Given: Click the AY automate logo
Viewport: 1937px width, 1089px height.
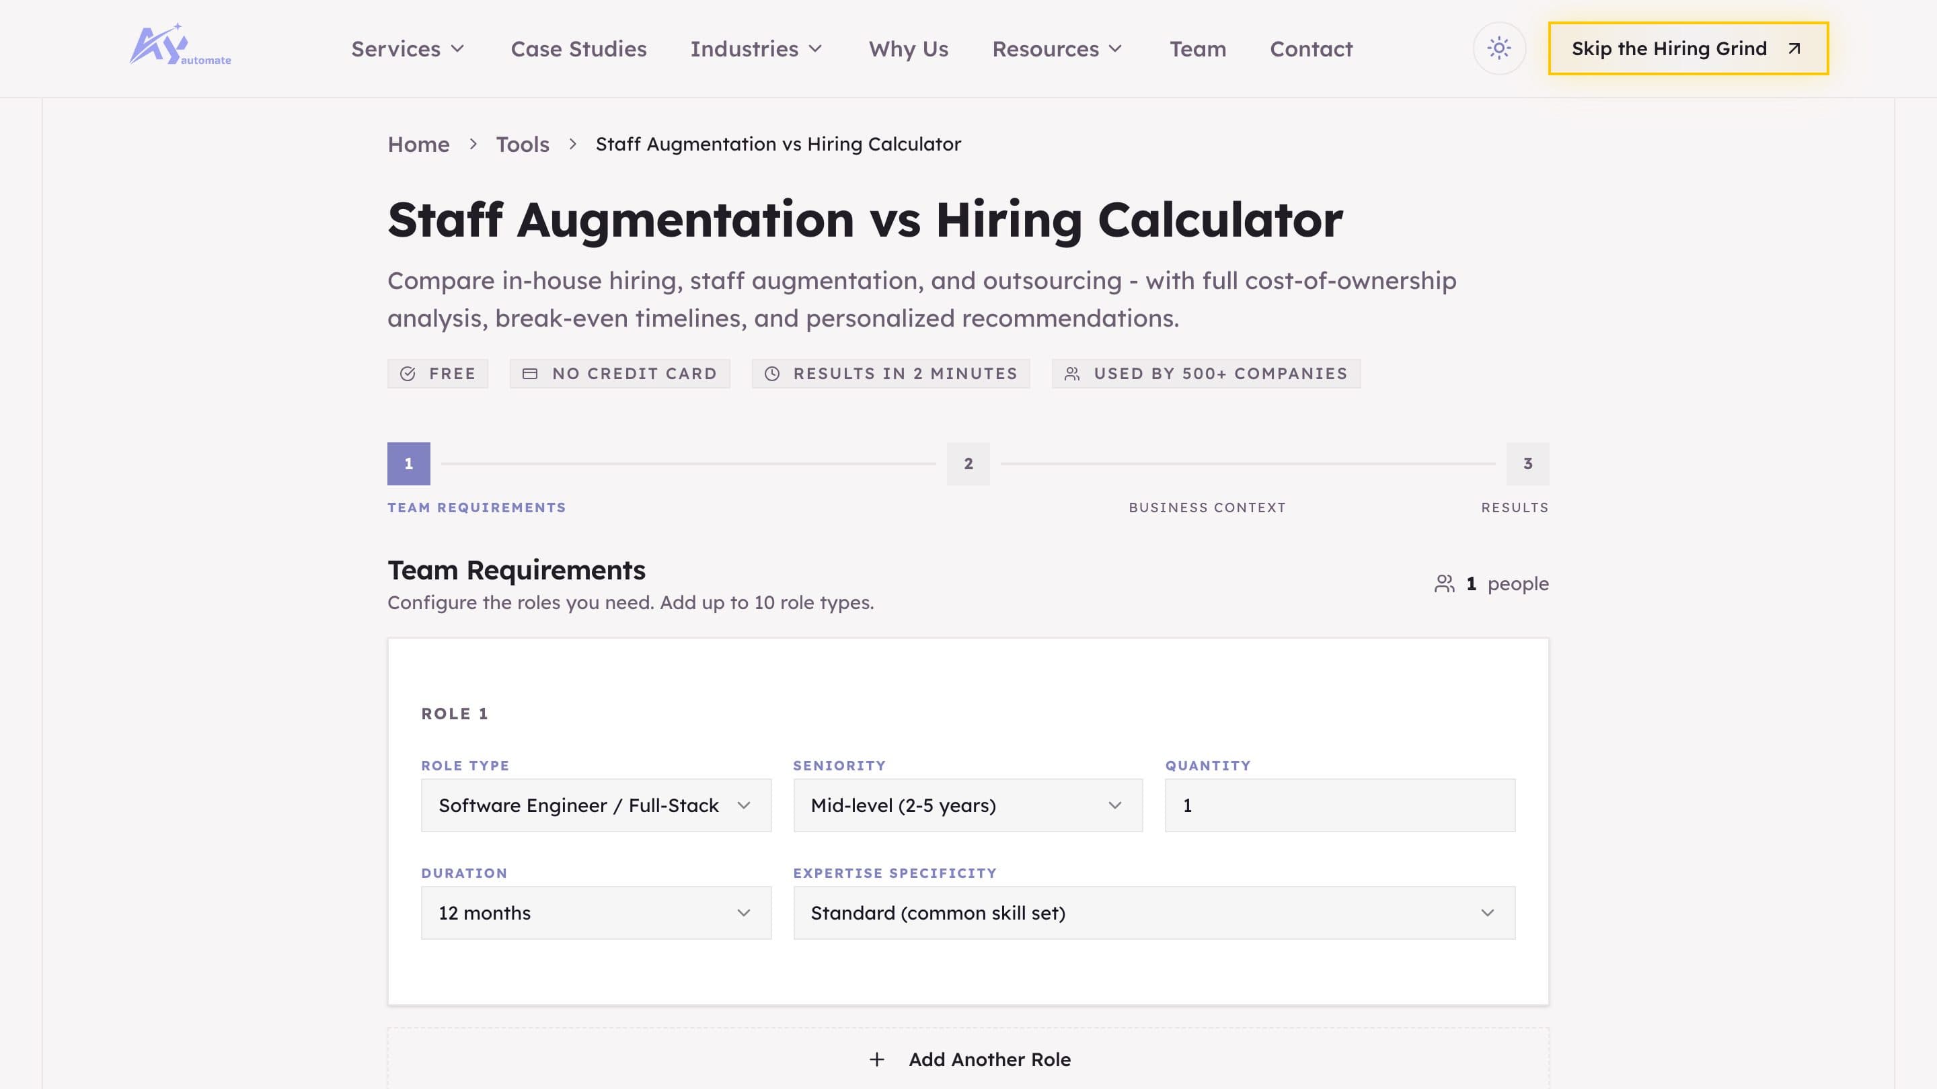Looking at the screenshot, I should pos(180,45).
